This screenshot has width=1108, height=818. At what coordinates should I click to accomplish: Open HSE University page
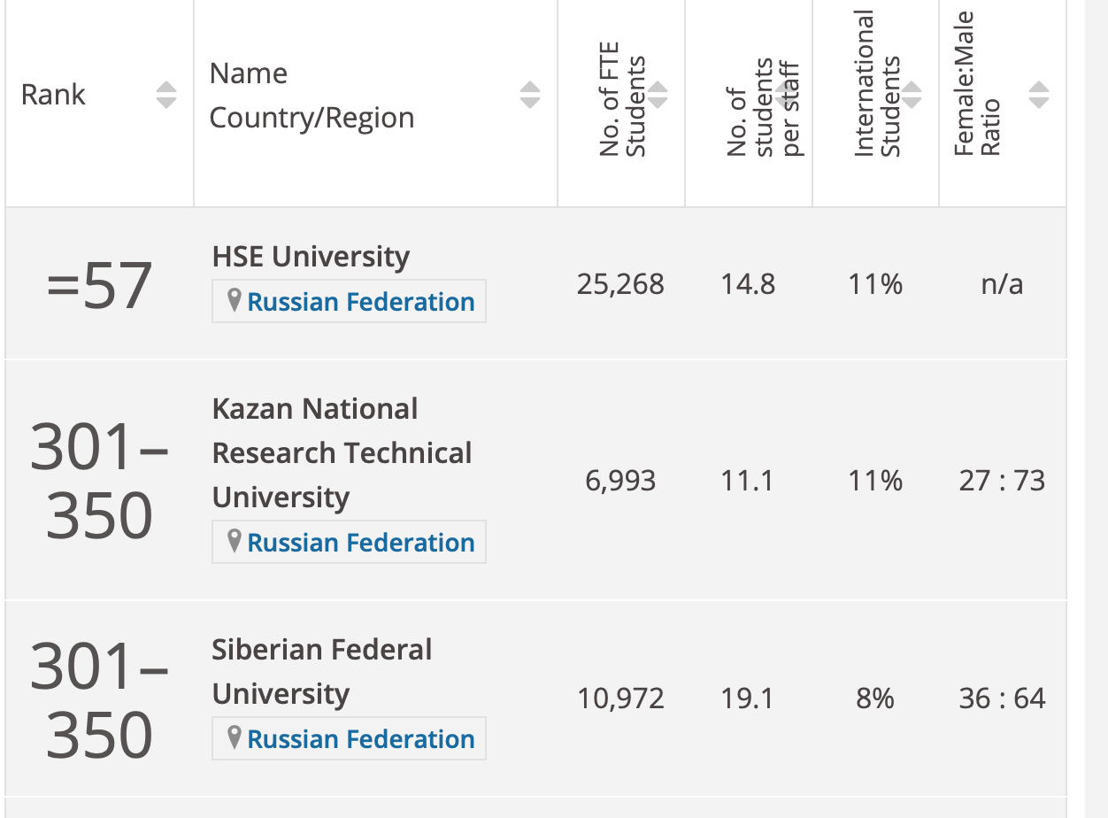(311, 257)
